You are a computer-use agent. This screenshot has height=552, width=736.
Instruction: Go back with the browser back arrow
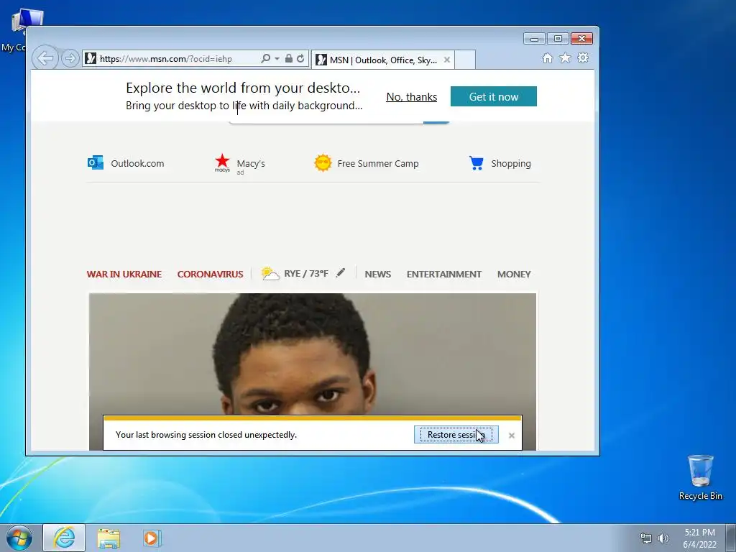tap(45, 58)
